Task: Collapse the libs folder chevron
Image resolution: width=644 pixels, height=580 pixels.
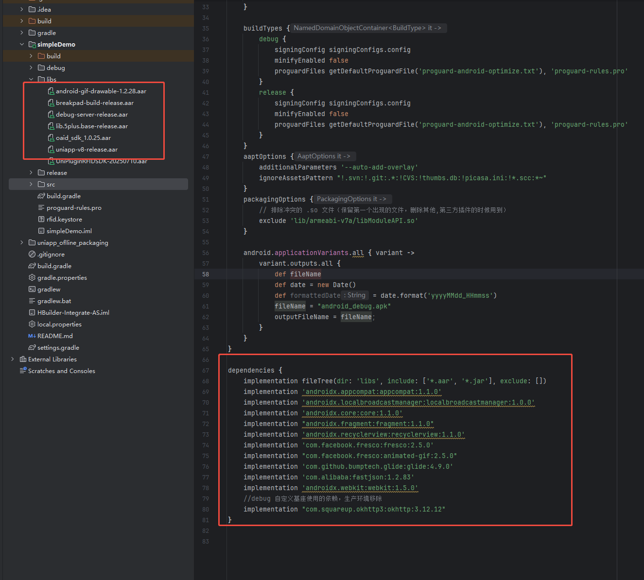Action: [x=31, y=79]
